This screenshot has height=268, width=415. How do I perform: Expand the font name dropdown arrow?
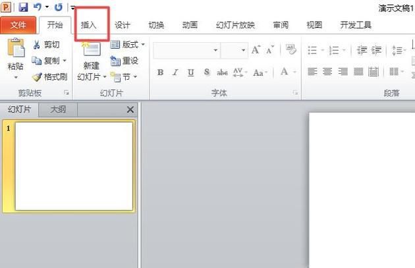[215, 50]
